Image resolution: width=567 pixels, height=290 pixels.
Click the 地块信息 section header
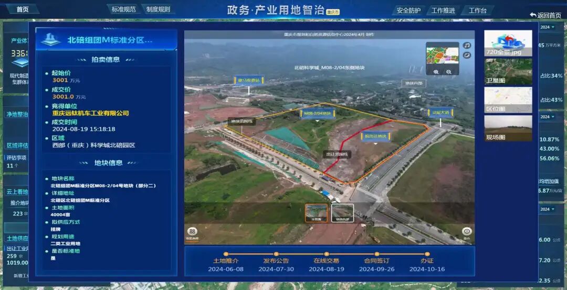click(x=108, y=163)
